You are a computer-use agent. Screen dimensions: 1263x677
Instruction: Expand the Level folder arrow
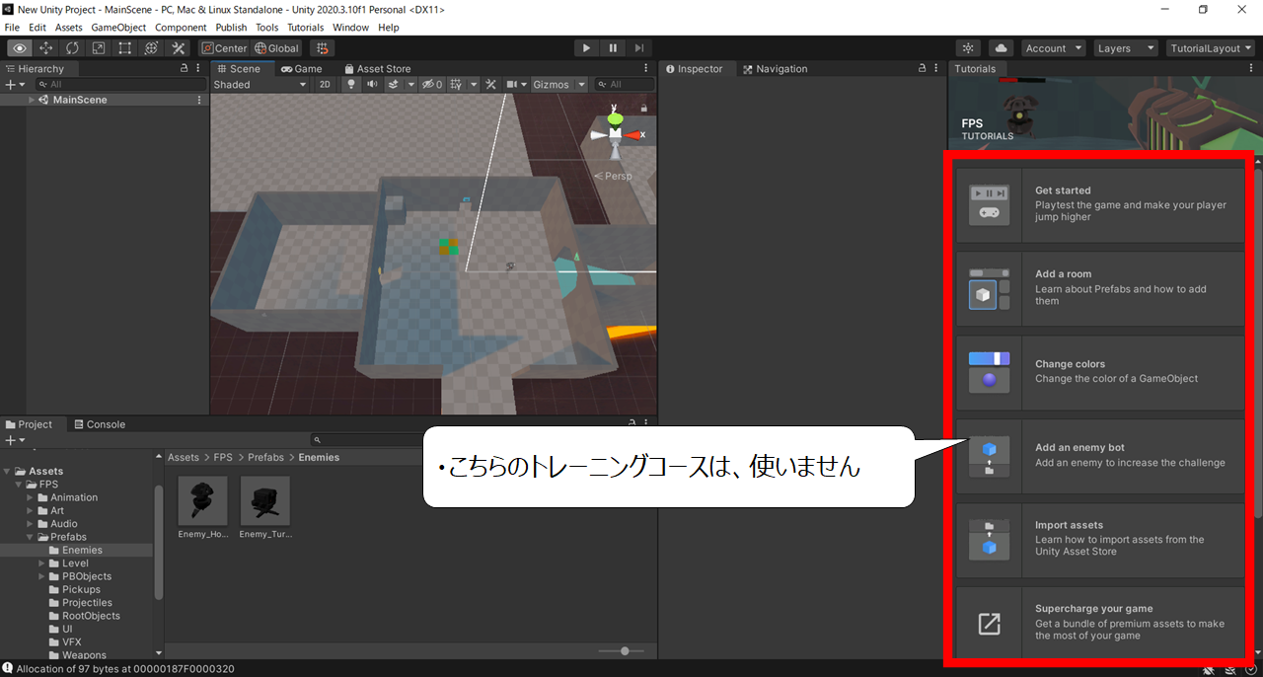pyautogui.click(x=42, y=564)
